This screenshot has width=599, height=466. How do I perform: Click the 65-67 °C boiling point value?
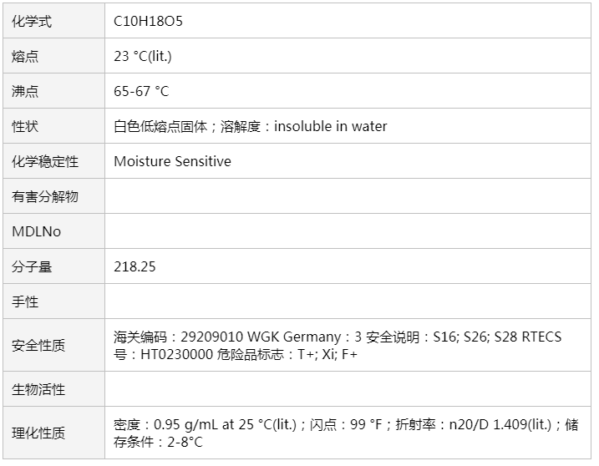click(x=141, y=92)
